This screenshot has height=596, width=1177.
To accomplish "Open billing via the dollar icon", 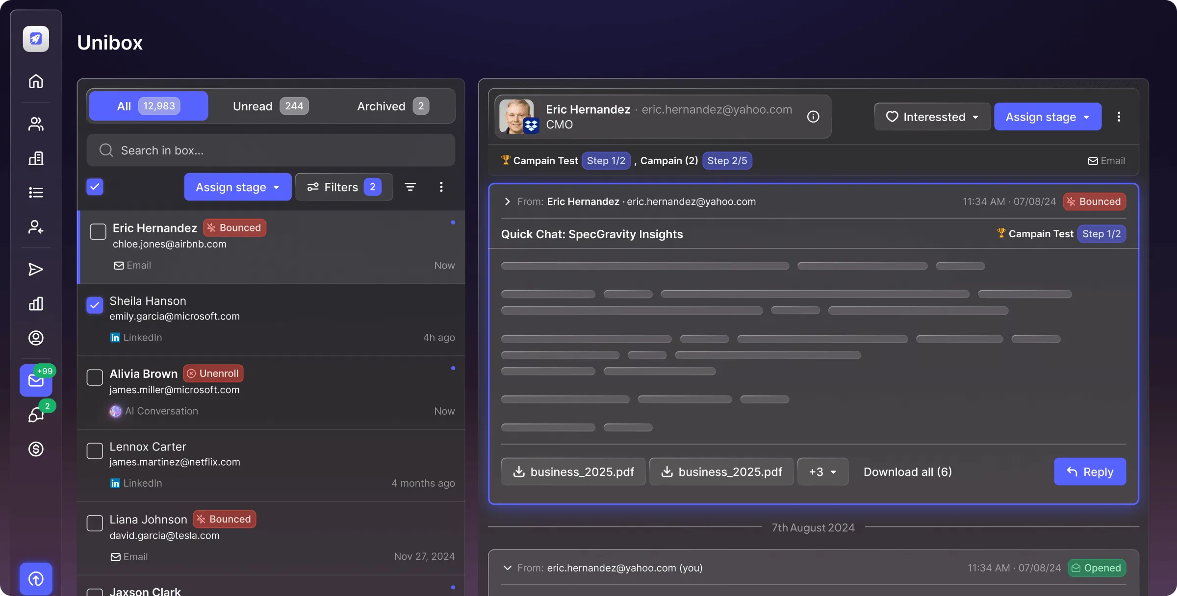I will pos(36,449).
